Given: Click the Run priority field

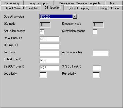Looking at the screenshot, I should click(x=96, y=75).
